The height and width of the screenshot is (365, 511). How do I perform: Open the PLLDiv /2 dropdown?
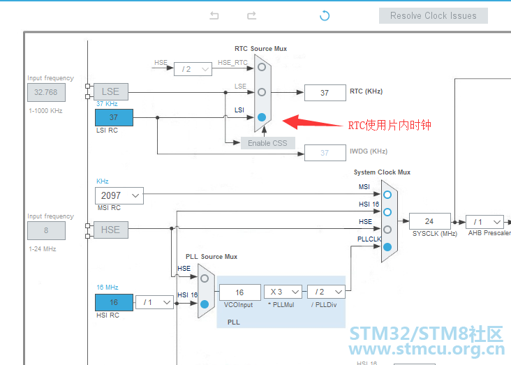pos(326,292)
